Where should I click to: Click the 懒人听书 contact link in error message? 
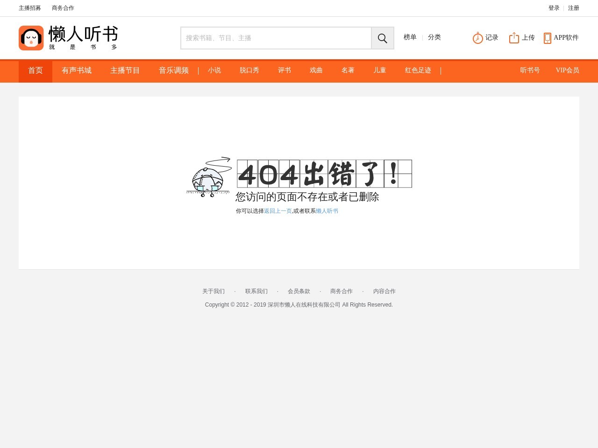327,211
